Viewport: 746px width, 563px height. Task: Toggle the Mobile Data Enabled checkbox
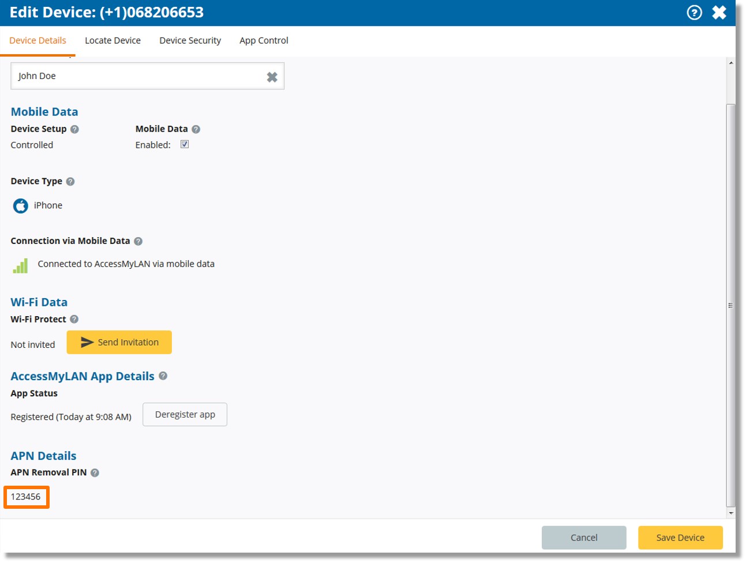(185, 144)
